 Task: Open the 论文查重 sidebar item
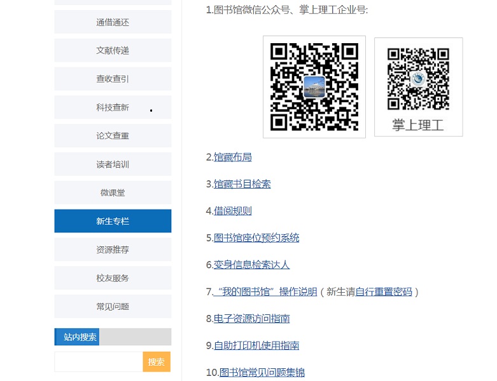point(113,136)
